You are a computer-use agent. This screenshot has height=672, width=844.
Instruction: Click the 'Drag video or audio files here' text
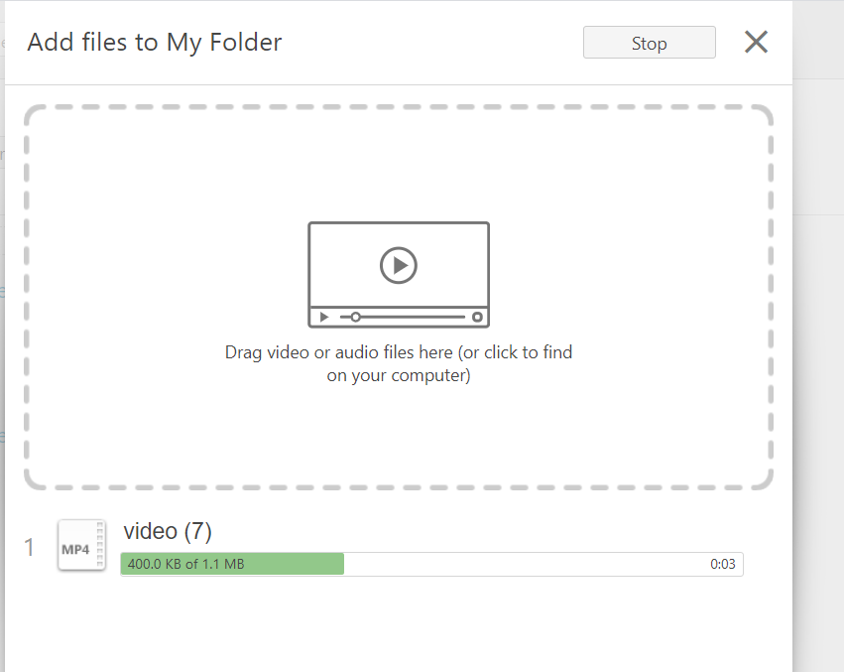pyautogui.click(x=338, y=352)
